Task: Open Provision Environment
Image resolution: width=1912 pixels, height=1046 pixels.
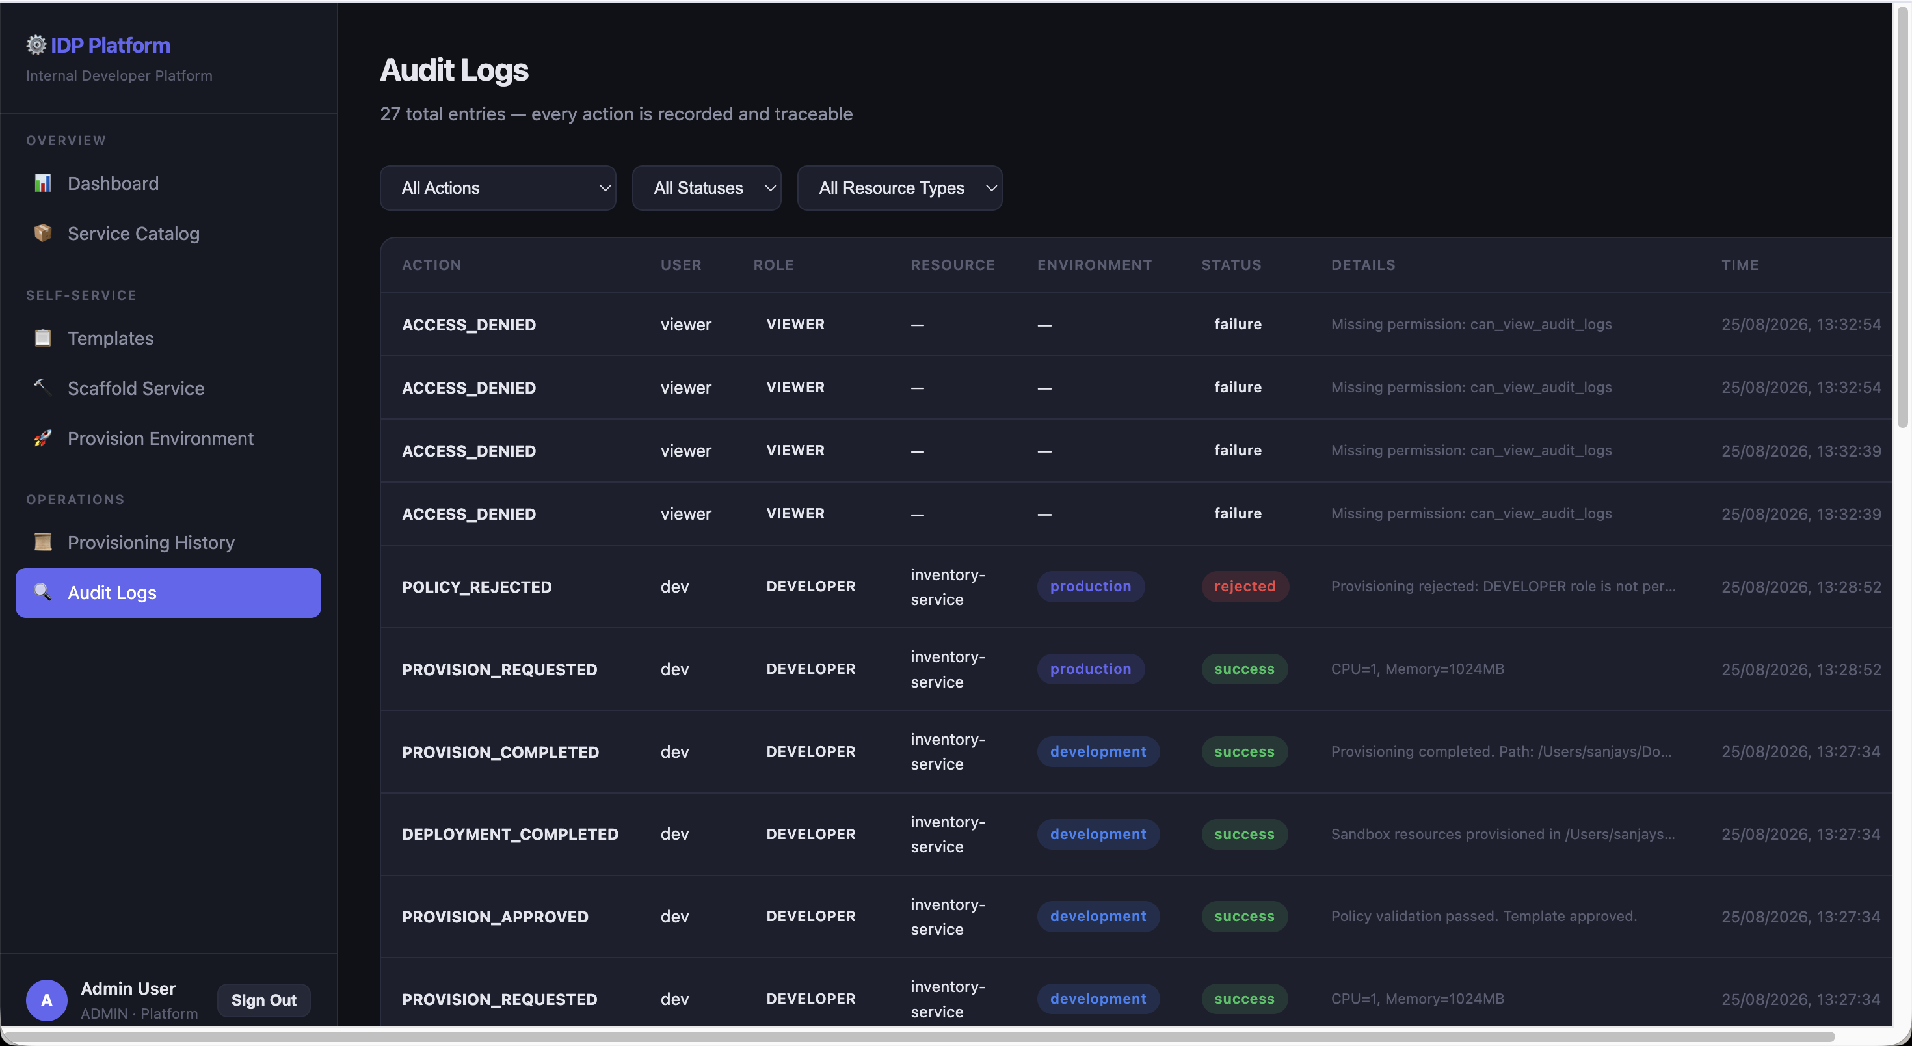Action: (168, 438)
